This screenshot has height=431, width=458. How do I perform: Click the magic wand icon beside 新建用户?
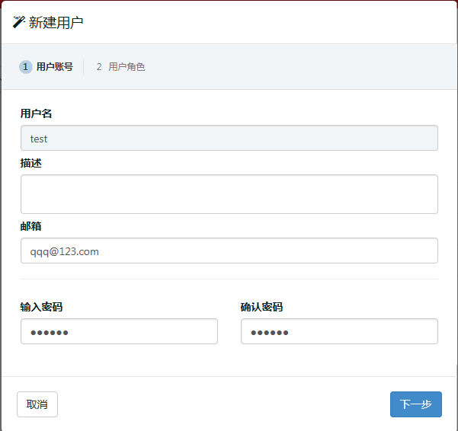coord(18,22)
